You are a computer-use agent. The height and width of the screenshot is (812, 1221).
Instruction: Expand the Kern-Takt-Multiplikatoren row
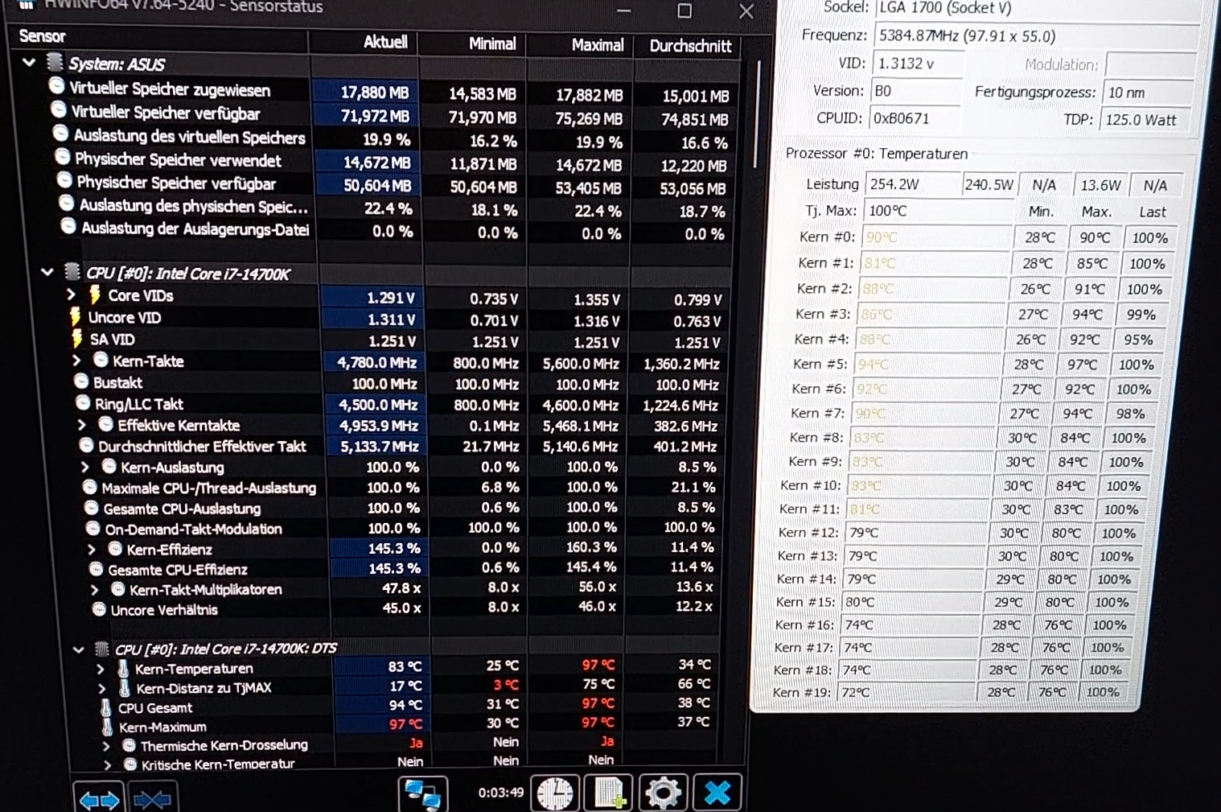[96, 589]
